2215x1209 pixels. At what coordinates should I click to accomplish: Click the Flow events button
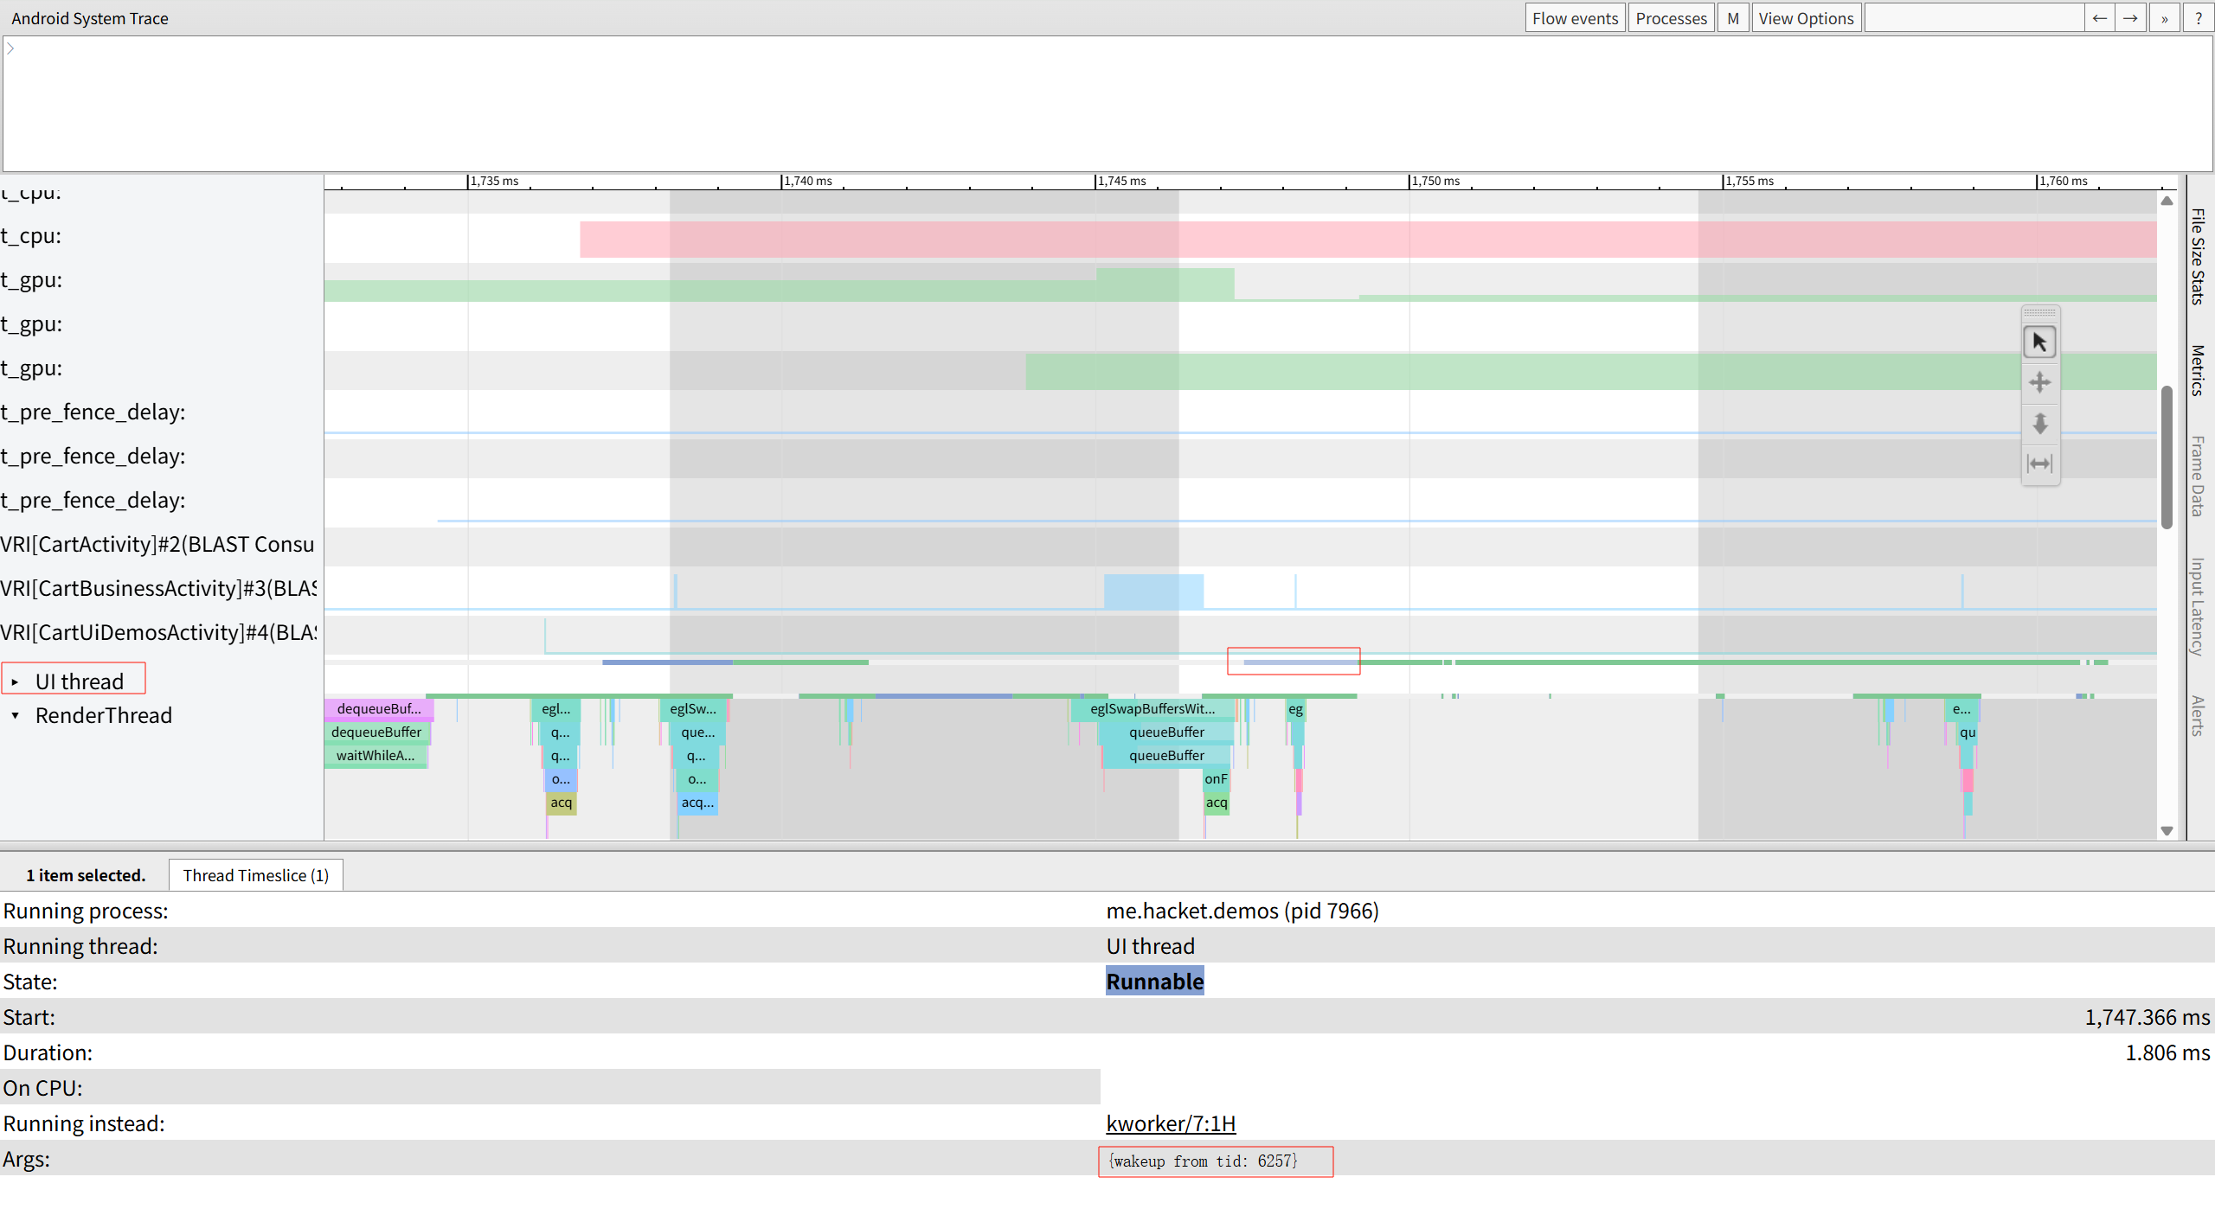1574,18
